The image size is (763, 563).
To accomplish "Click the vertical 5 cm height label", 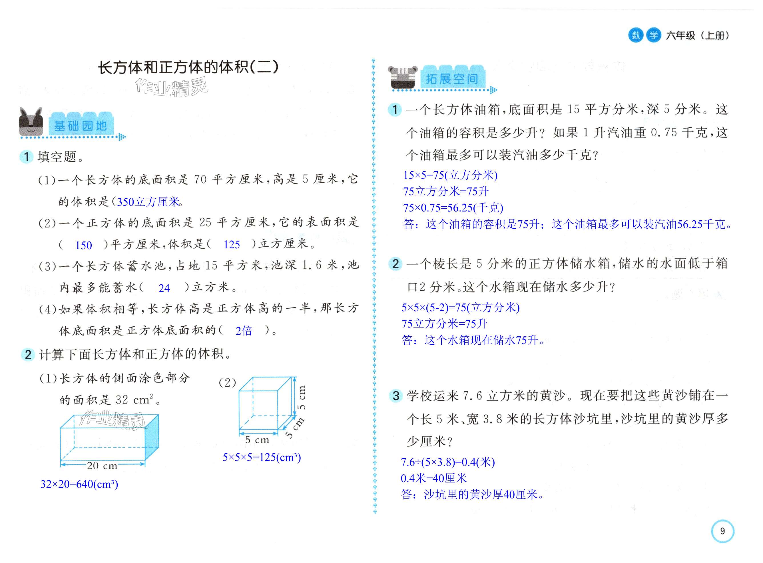I will (x=301, y=398).
